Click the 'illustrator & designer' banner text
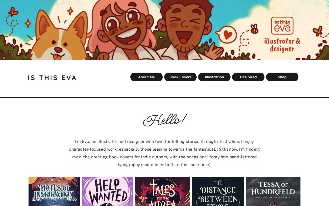This screenshot has height=206, width=329. click(x=282, y=45)
